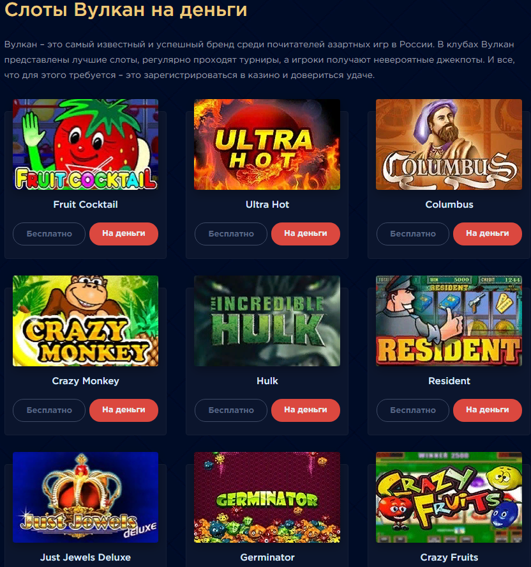
Task: Play Fruit Cocktail for free (Бесплатно)
Action: 49,233
